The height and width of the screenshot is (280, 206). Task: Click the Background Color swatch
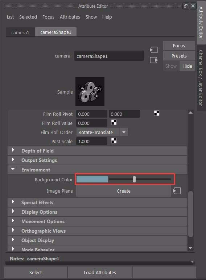click(92, 179)
